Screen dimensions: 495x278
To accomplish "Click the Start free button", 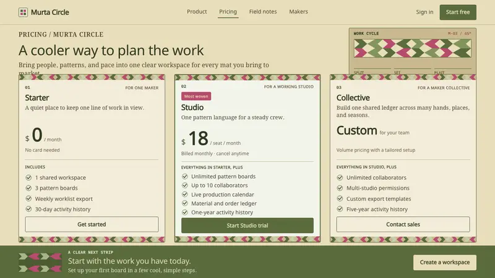I will point(458,12).
